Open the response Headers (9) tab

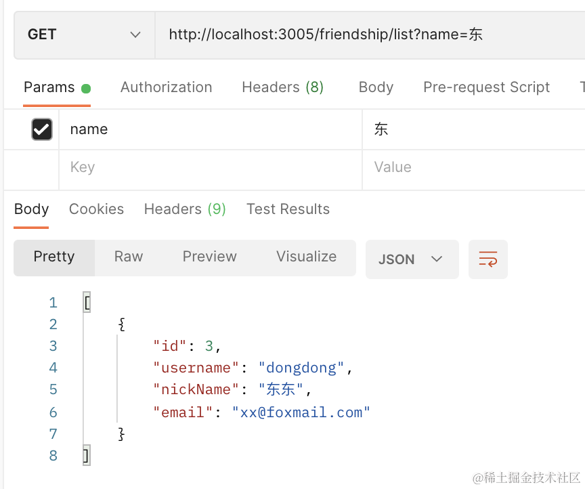click(x=185, y=209)
